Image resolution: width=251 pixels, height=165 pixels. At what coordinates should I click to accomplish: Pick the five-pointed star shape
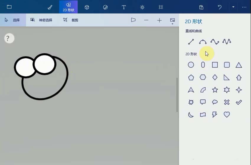click(x=215, y=90)
